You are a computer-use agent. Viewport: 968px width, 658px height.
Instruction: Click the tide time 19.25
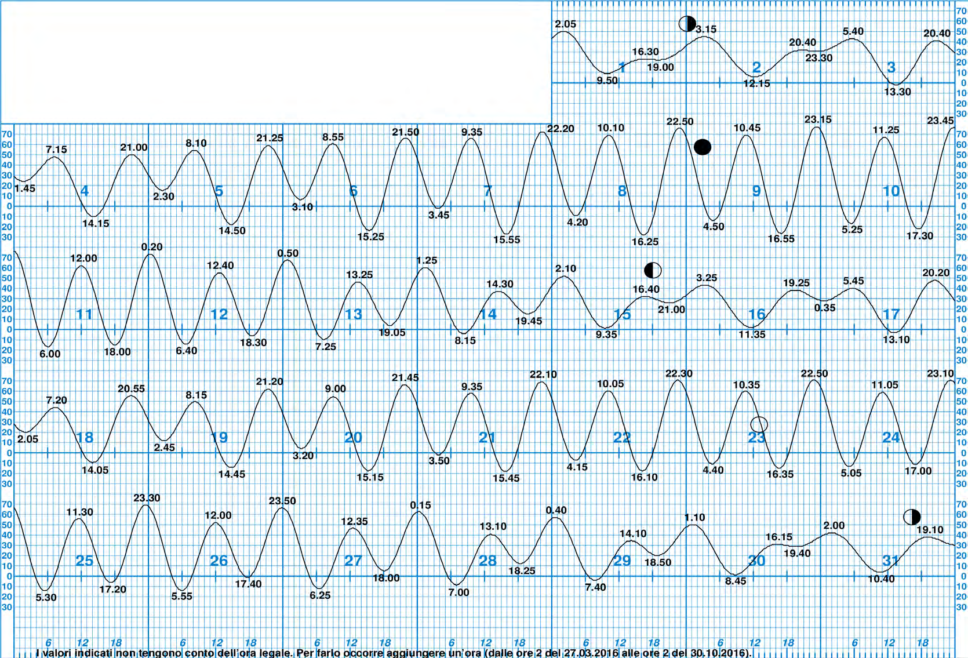click(796, 283)
